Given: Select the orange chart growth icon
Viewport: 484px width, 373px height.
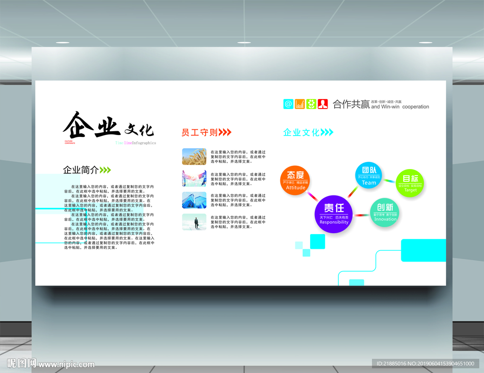Looking at the screenshot, I should [300, 103].
